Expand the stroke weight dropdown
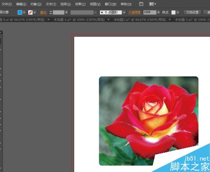Viewport: 210px width, 172px height. pos(66,13)
